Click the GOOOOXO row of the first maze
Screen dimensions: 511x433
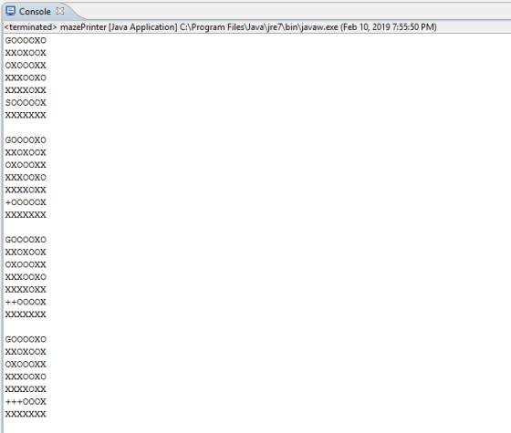(x=26, y=41)
